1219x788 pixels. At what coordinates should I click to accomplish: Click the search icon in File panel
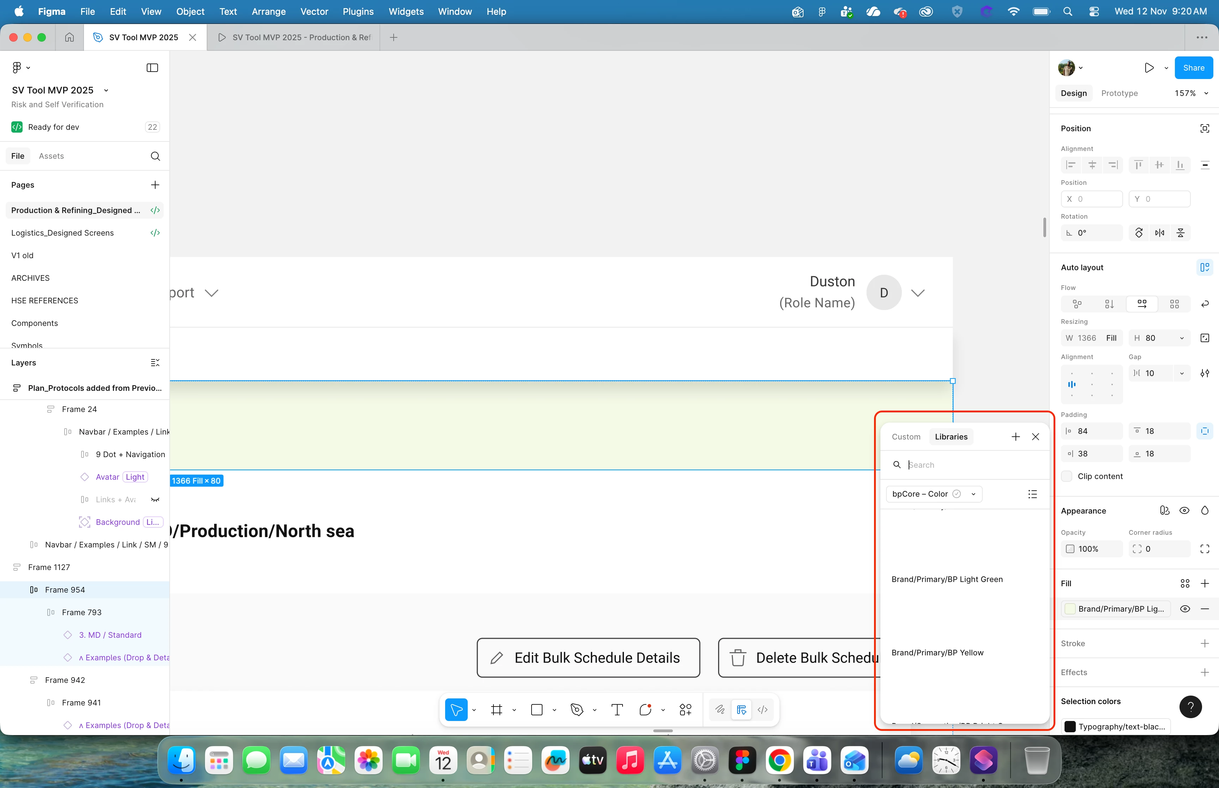tap(156, 156)
